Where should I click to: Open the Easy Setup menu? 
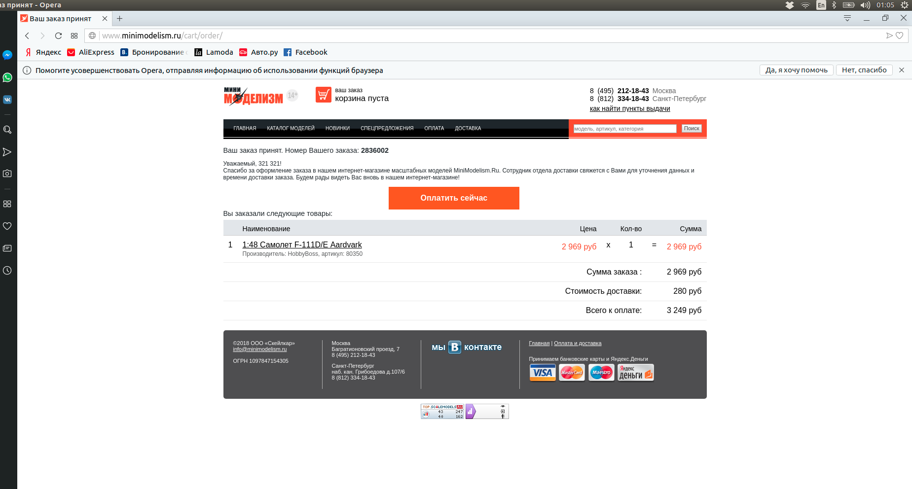tap(847, 18)
